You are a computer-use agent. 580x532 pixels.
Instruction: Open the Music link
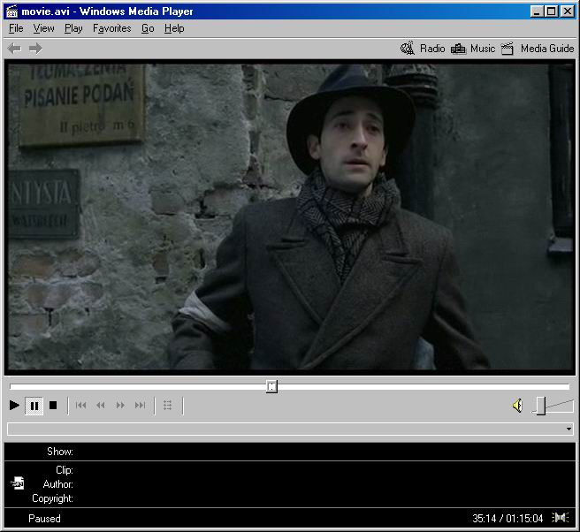click(x=483, y=49)
